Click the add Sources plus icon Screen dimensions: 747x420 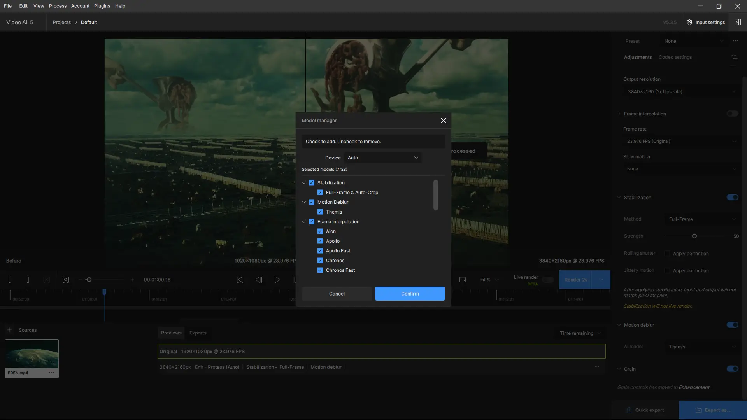pyautogui.click(x=9, y=330)
